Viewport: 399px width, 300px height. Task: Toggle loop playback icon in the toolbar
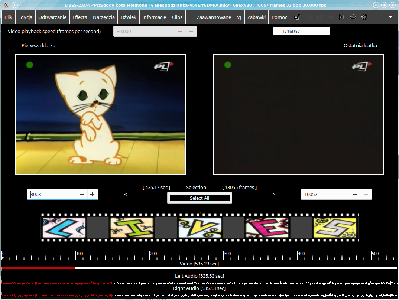click(353, 17)
